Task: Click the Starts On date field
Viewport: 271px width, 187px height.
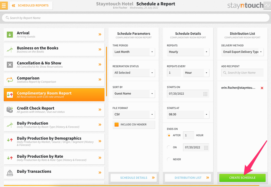Action: pos(188,94)
